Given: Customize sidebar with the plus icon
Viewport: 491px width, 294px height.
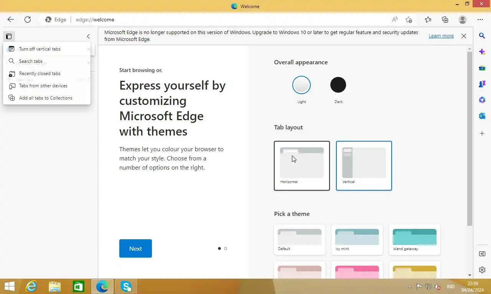Looking at the screenshot, I should [482, 134].
